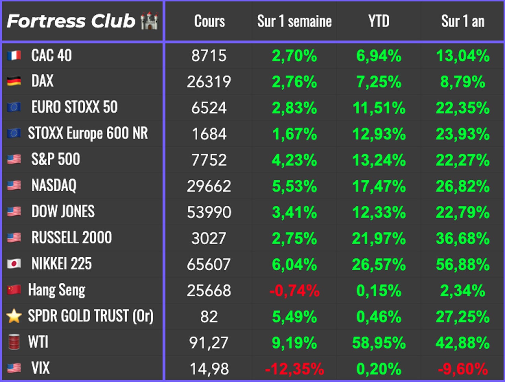
Task: Click the US flag beside VIX
Action: [14, 368]
